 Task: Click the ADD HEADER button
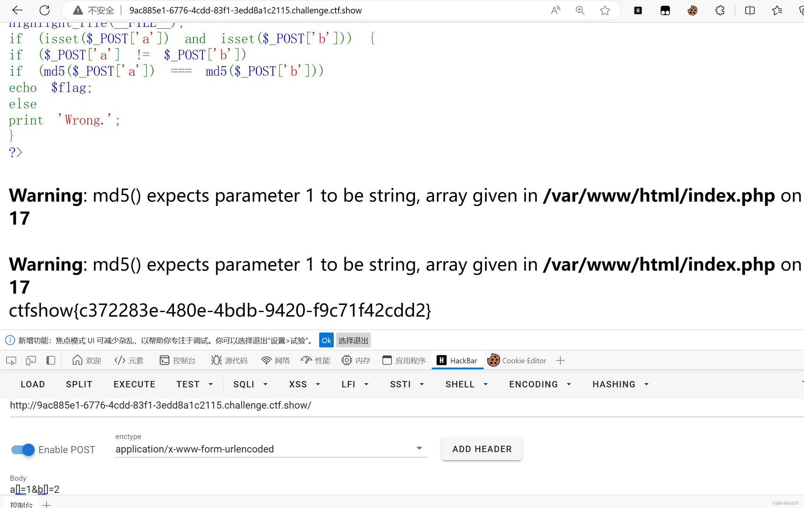coord(482,449)
